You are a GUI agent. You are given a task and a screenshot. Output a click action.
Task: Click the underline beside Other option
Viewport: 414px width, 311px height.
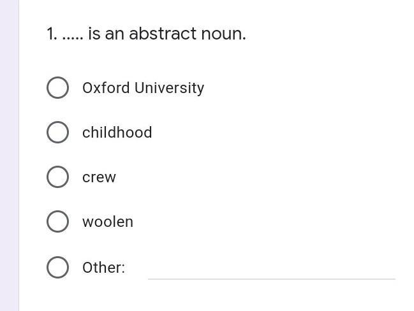point(271,278)
